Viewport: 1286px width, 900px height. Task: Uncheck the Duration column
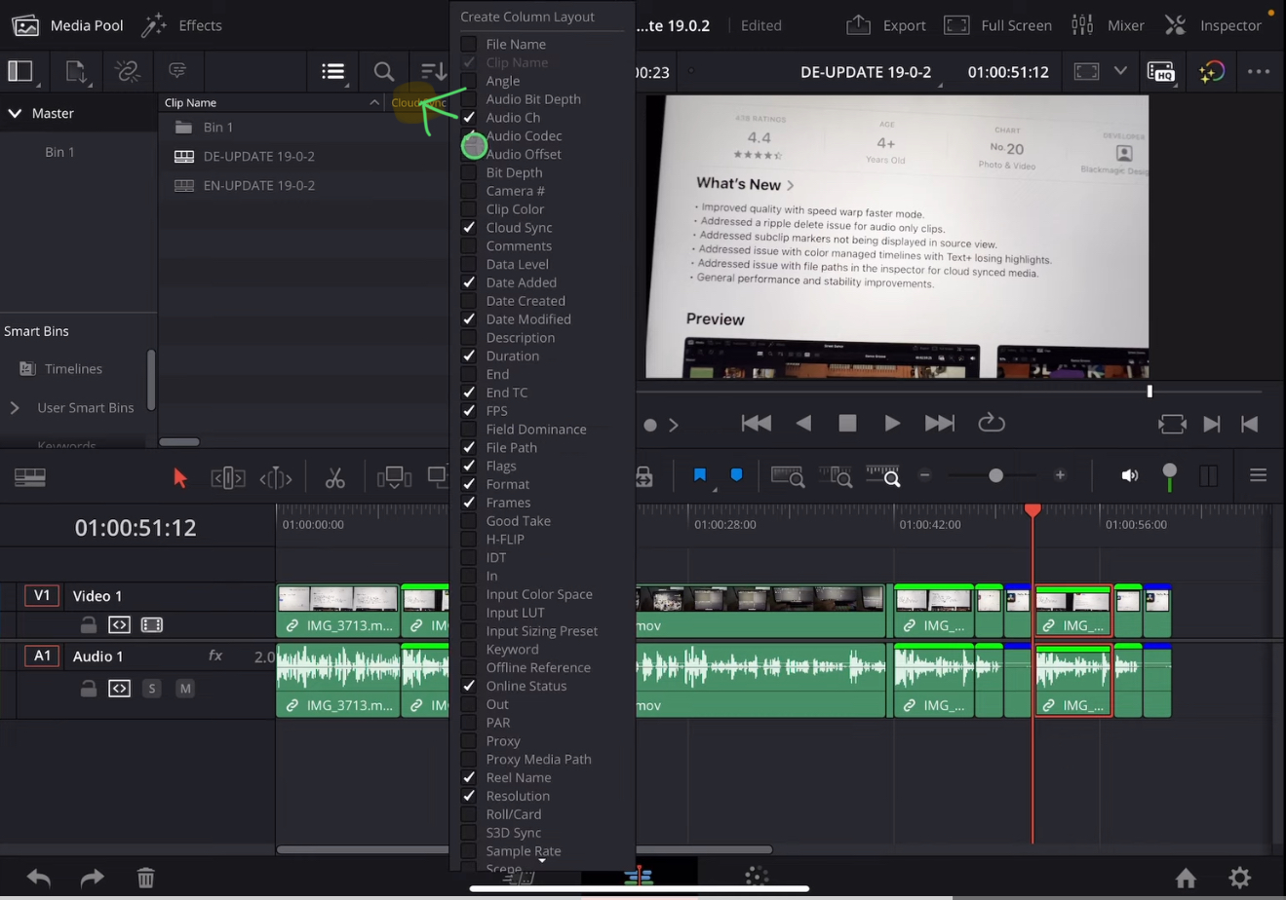click(469, 356)
